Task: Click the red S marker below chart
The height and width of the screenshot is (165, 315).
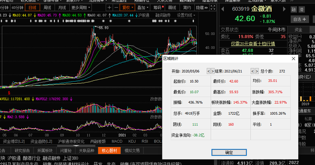Action: 9,93
